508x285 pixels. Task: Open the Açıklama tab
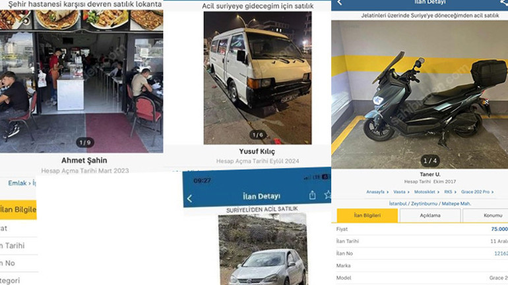[430, 215]
